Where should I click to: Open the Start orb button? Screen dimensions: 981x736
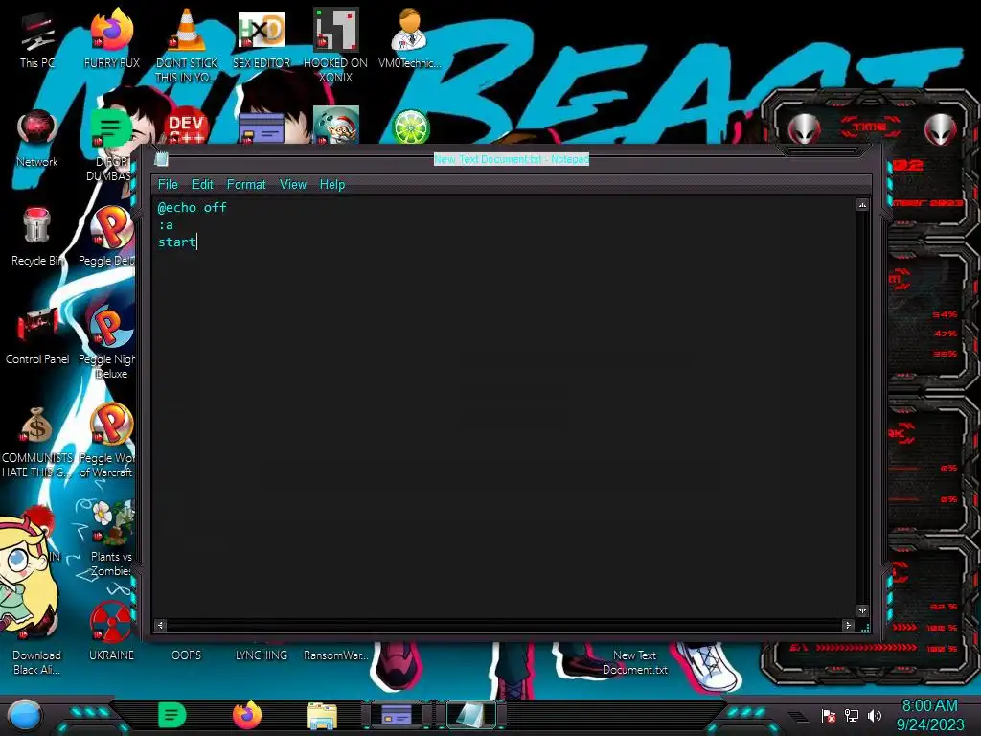pos(25,716)
